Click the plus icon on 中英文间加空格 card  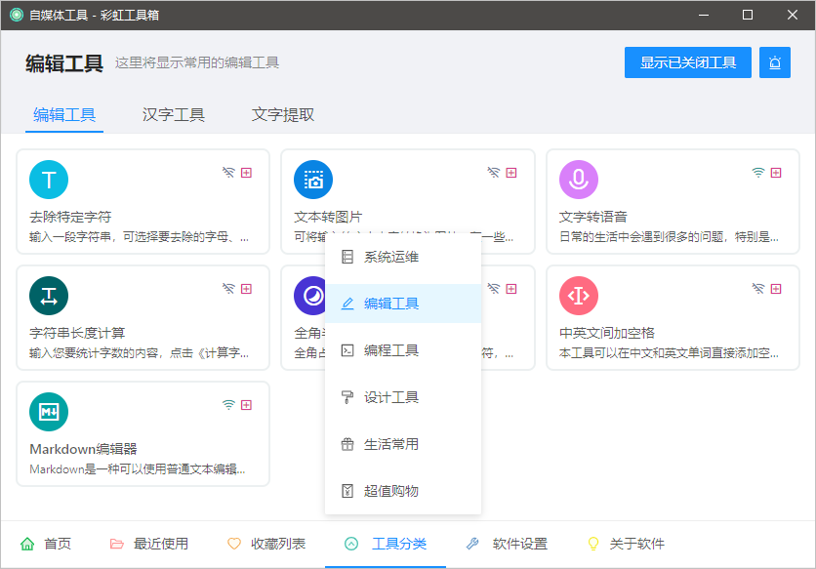[x=776, y=289]
